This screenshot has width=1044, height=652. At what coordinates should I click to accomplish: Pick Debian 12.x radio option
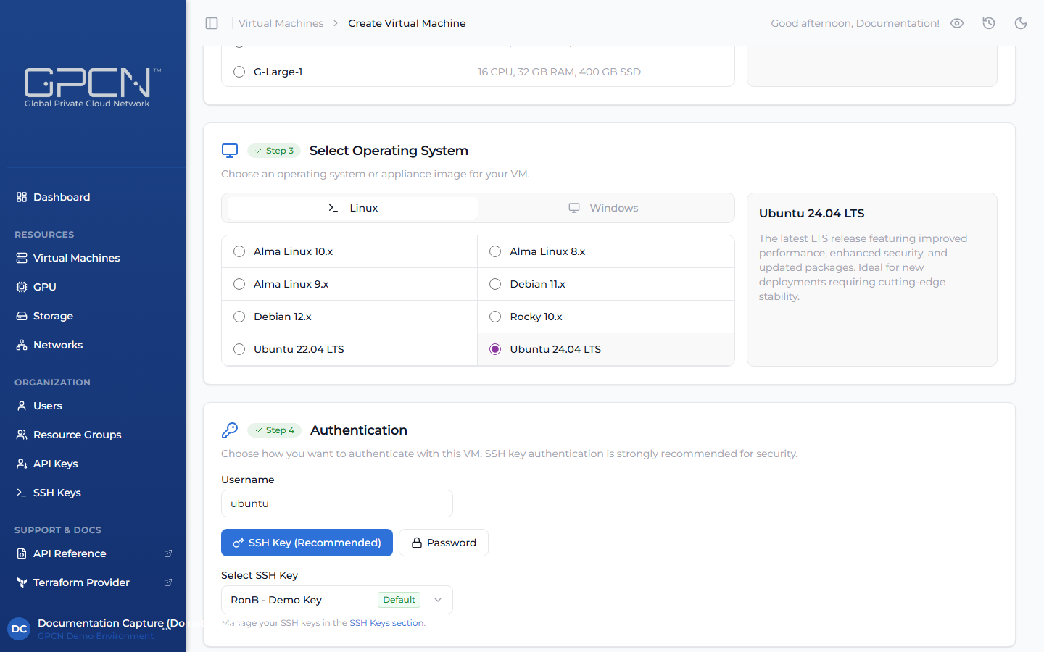click(239, 317)
